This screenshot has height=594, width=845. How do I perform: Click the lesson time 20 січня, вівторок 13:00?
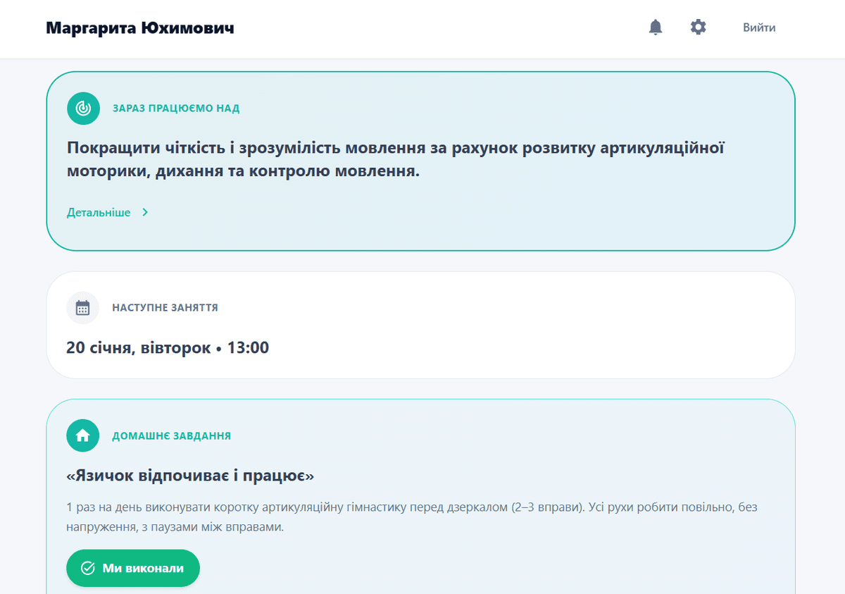click(x=169, y=347)
